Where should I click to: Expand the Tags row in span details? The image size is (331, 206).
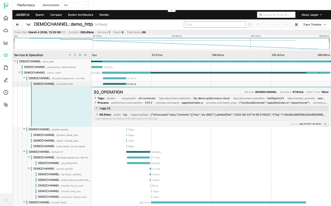[x=95, y=98]
